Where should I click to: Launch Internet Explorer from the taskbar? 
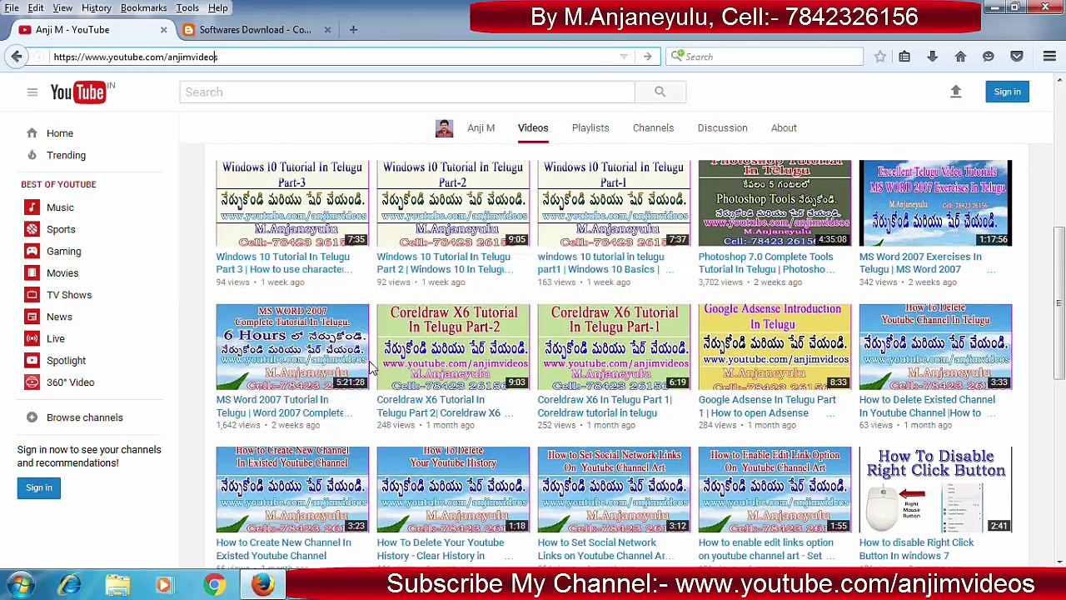coord(70,585)
